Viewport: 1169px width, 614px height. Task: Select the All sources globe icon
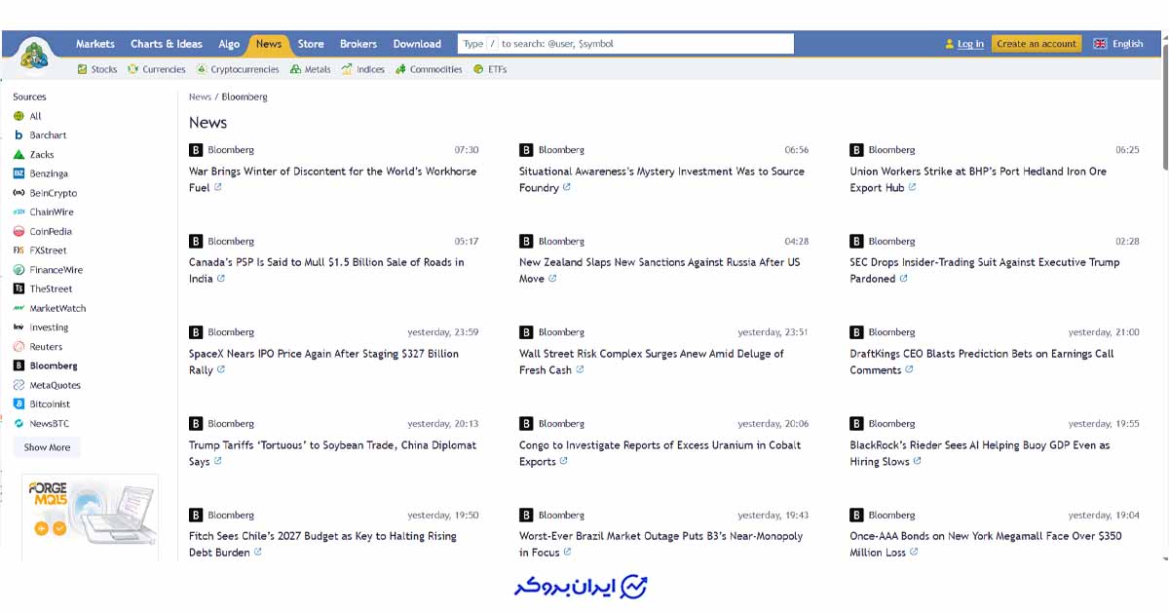19,116
